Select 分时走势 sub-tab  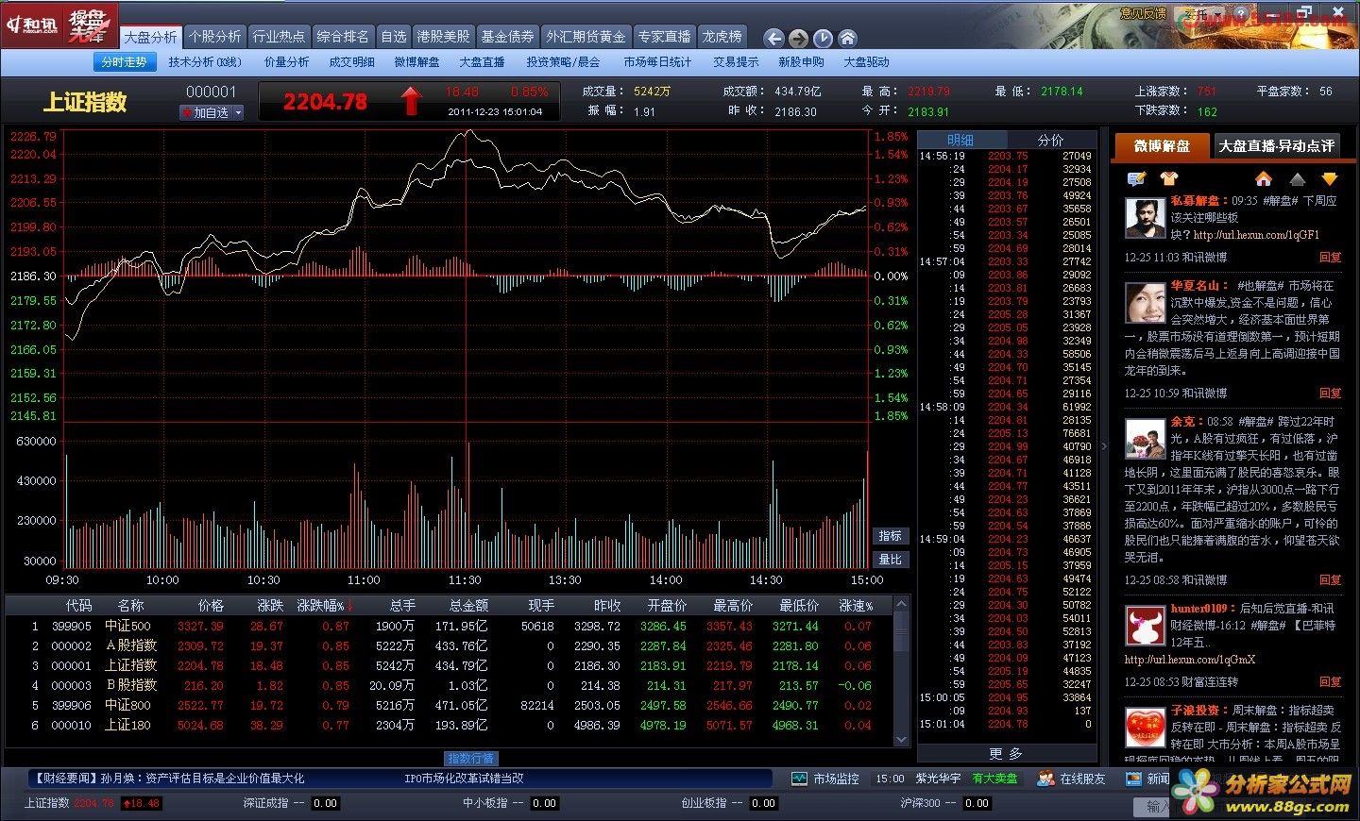pos(124,62)
